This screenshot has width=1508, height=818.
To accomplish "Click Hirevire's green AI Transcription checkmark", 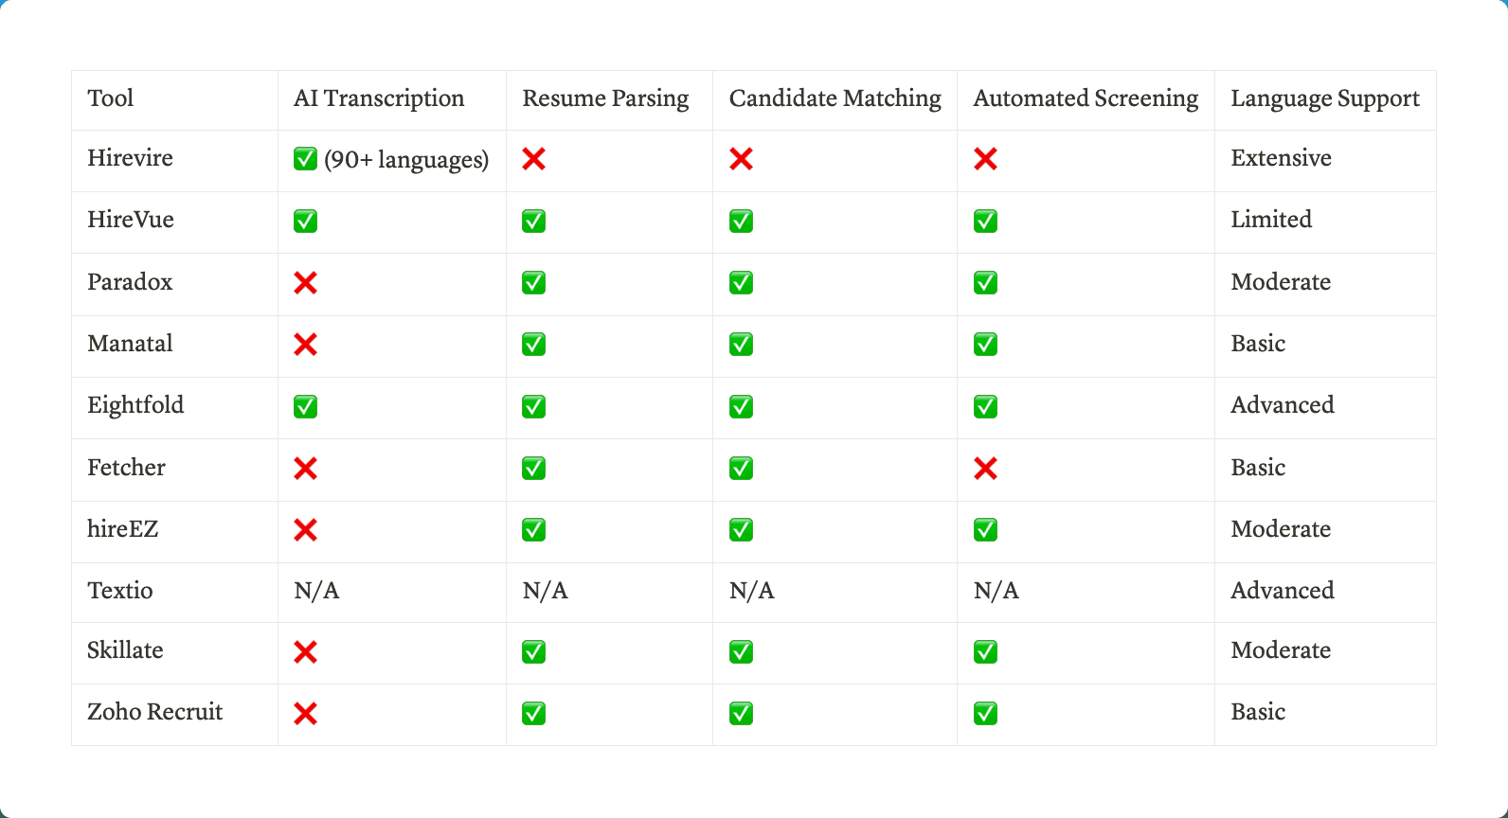I will (x=305, y=159).
